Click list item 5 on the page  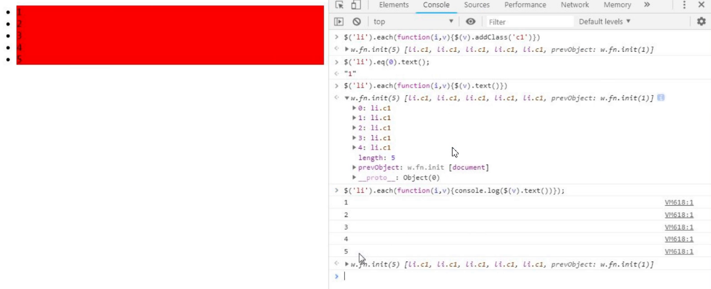point(170,59)
